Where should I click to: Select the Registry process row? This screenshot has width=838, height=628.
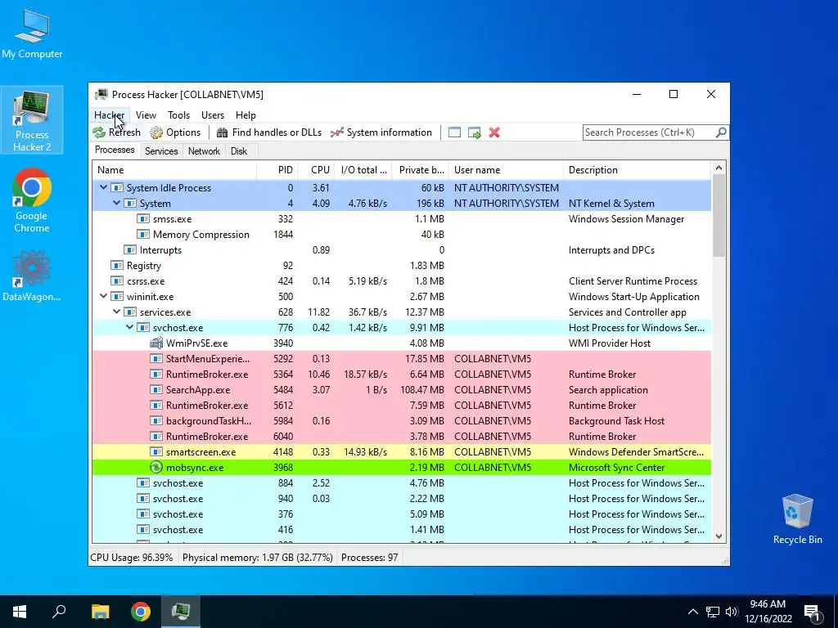pyautogui.click(x=402, y=266)
